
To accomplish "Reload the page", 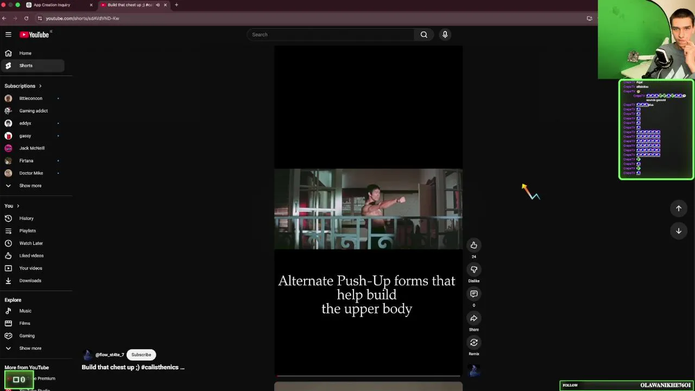I will [26, 18].
